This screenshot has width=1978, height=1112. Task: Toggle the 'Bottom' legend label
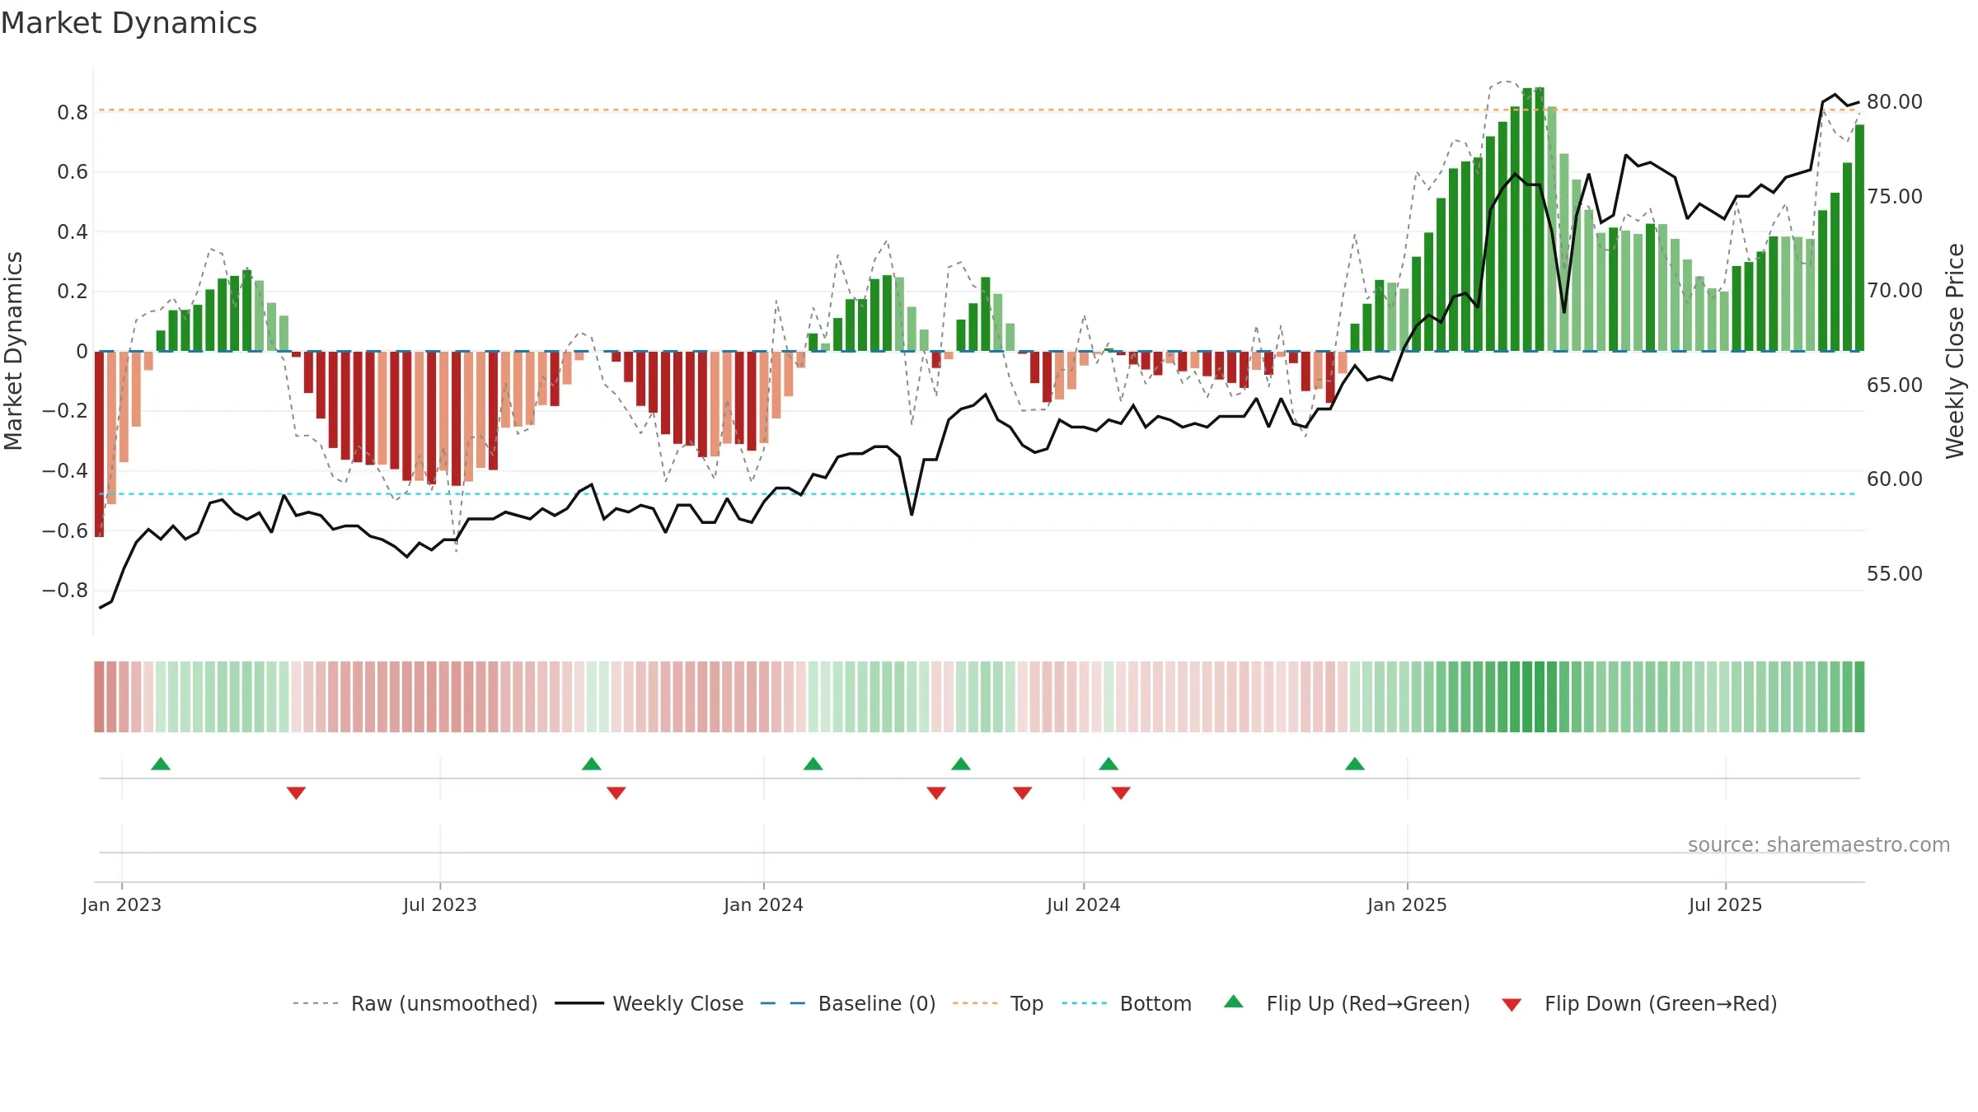(1155, 1003)
